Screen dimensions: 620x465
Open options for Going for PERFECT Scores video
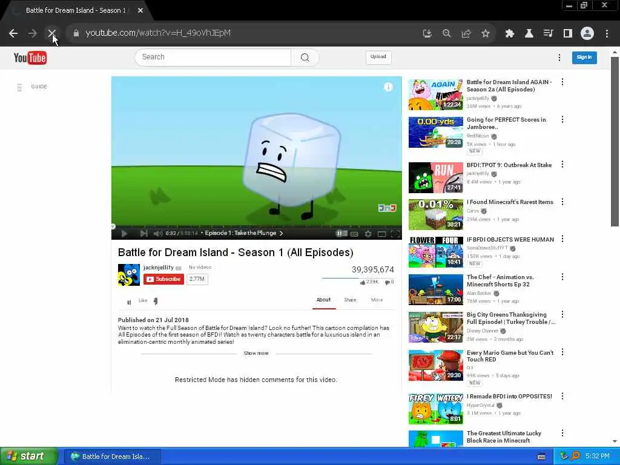pyautogui.click(x=562, y=120)
